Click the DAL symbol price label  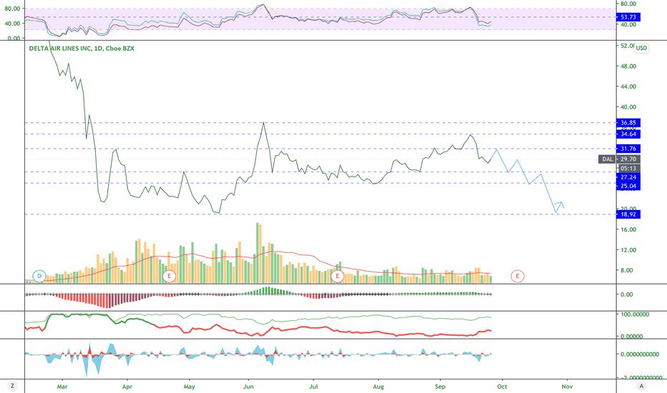(x=608, y=159)
